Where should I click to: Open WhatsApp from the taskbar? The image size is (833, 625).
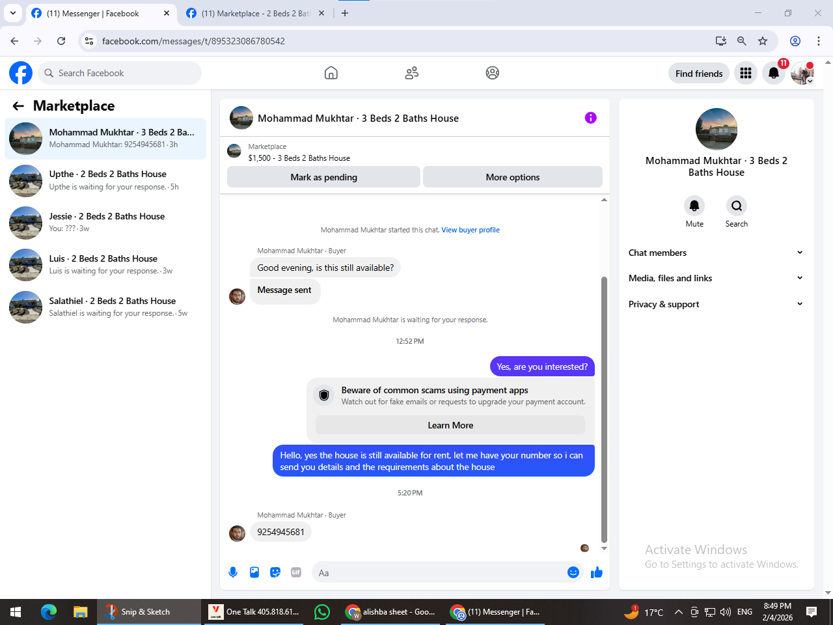(x=322, y=612)
